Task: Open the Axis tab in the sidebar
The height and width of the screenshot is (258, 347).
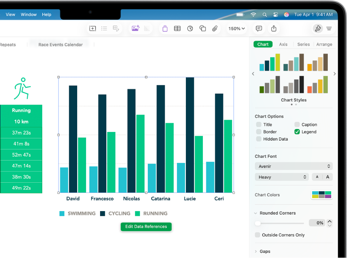Action: coord(283,44)
